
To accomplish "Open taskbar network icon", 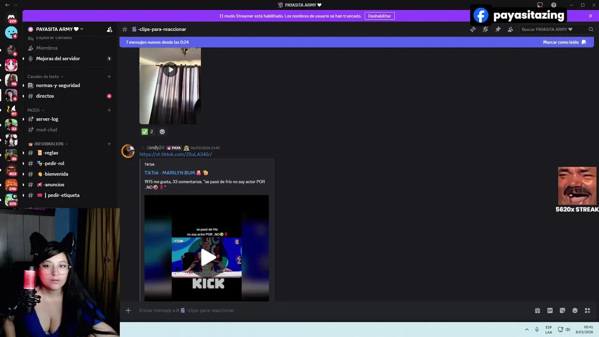I will pyautogui.click(x=561, y=330).
